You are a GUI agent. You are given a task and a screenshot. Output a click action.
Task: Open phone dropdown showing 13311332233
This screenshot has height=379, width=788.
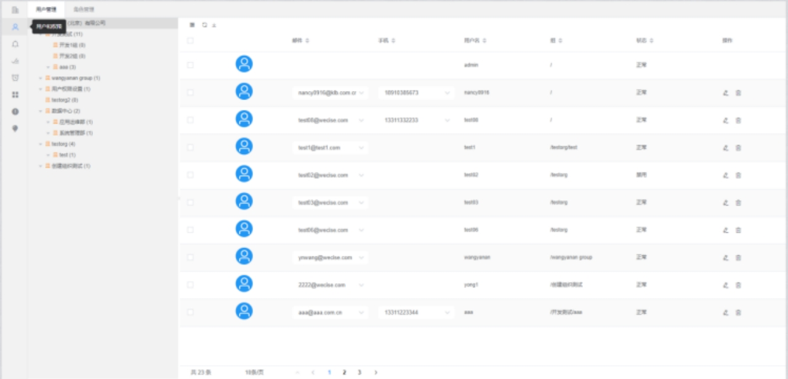click(447, 120)
